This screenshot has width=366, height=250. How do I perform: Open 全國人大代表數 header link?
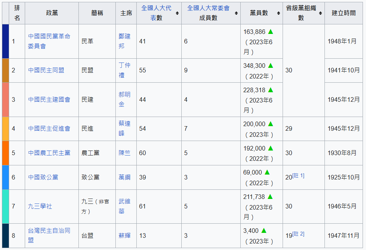[156, 13]
